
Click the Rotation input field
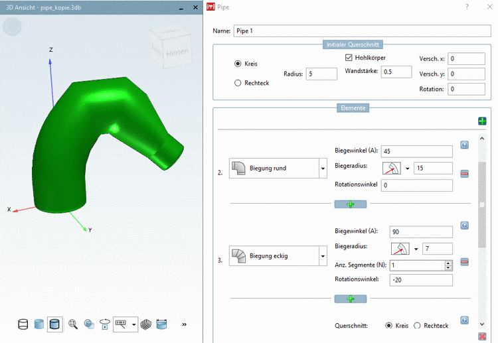466,89
